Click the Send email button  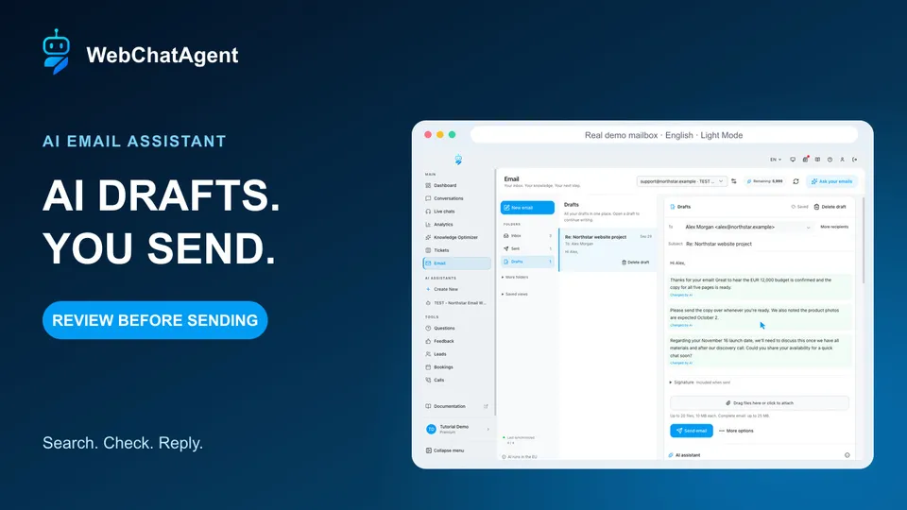pyautogui.click(x=692, y=431)
